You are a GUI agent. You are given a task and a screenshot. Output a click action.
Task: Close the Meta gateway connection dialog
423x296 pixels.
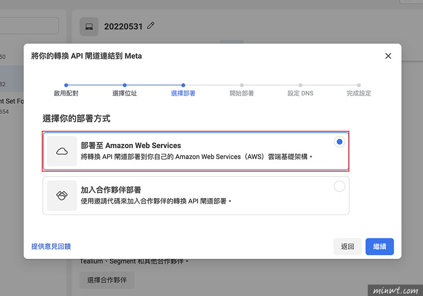click(x=388, y=56)
